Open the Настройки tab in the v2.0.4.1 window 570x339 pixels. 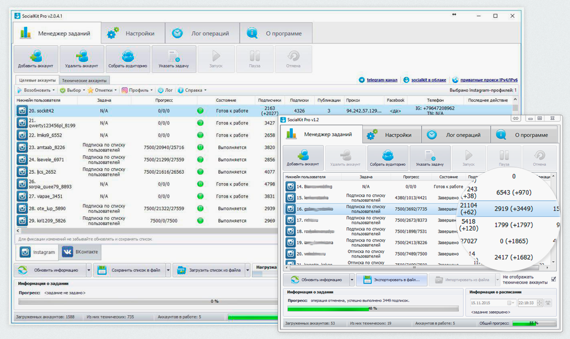tap(133, 33)
